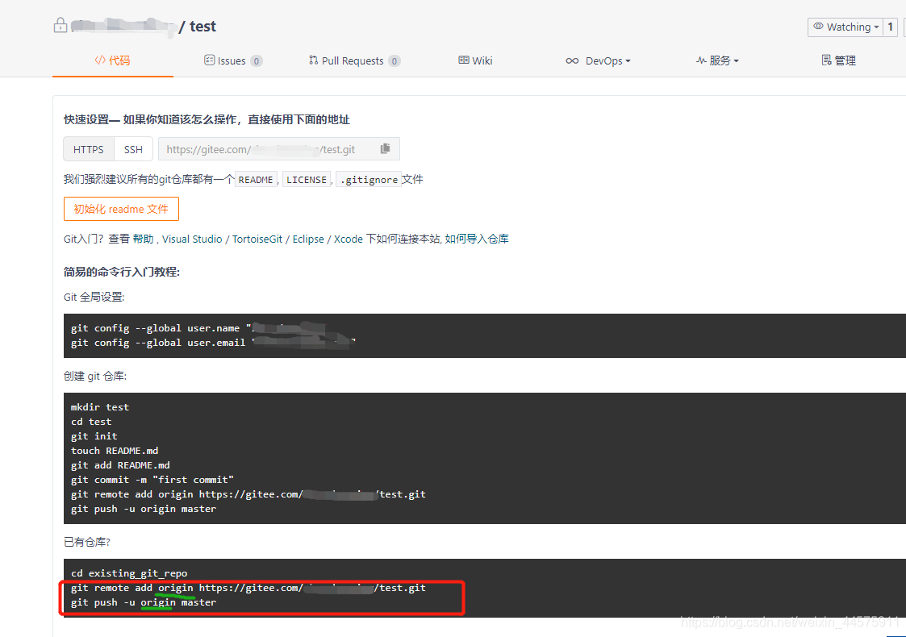Click the eye icon in Watching button
Screen dimensions: 906x637
pyautogui.click(x=818, y=26)
